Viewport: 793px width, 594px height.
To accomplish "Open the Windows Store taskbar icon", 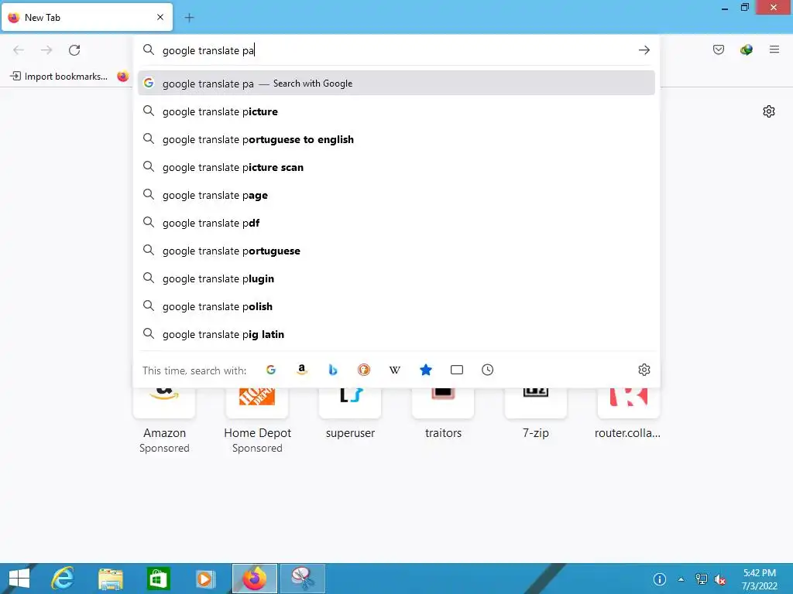I will [158, 579].
